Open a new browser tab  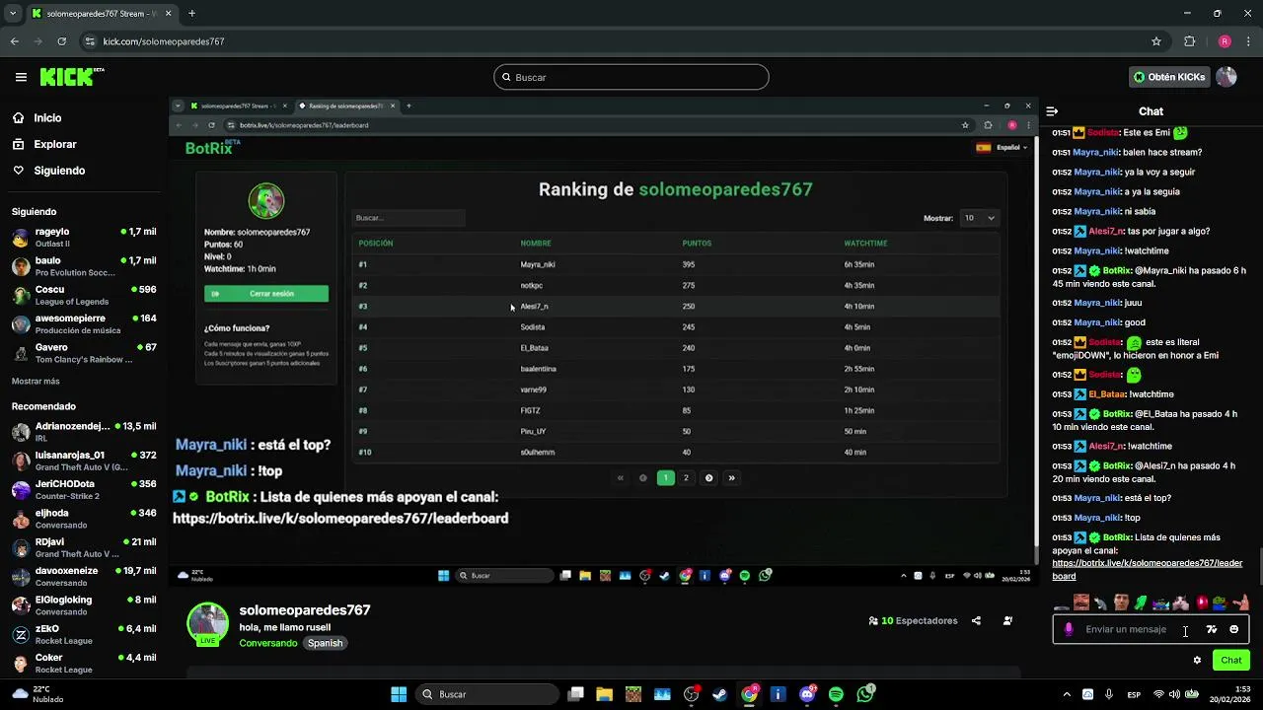pos(191,13)
